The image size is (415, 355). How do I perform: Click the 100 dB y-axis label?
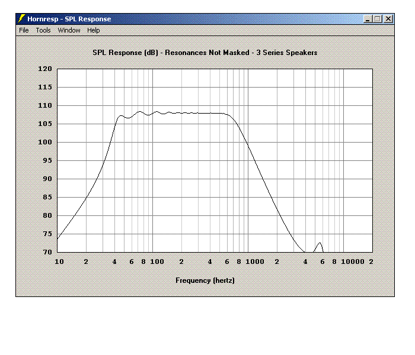point(45,142)
